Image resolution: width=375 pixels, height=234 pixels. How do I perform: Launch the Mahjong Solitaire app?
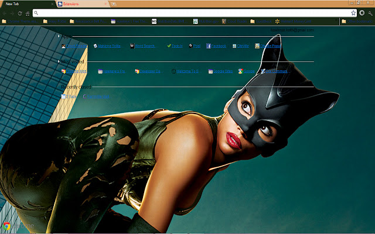[x=107, y=46]
